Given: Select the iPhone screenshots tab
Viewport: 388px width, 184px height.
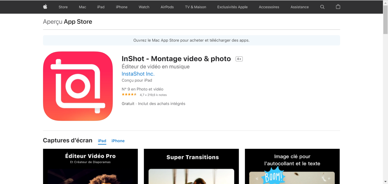Looking at the screenshot, I should (x=118, y=141).
